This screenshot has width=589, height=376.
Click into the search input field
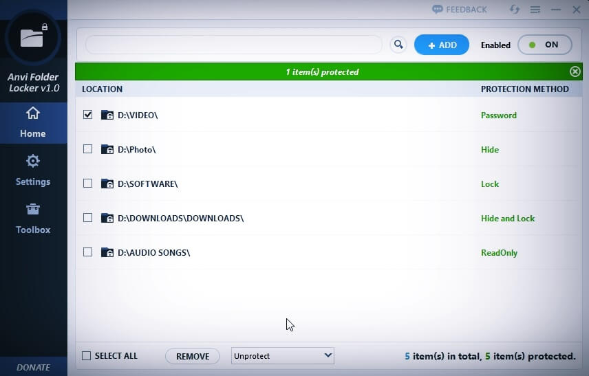[x=233, y=45]
